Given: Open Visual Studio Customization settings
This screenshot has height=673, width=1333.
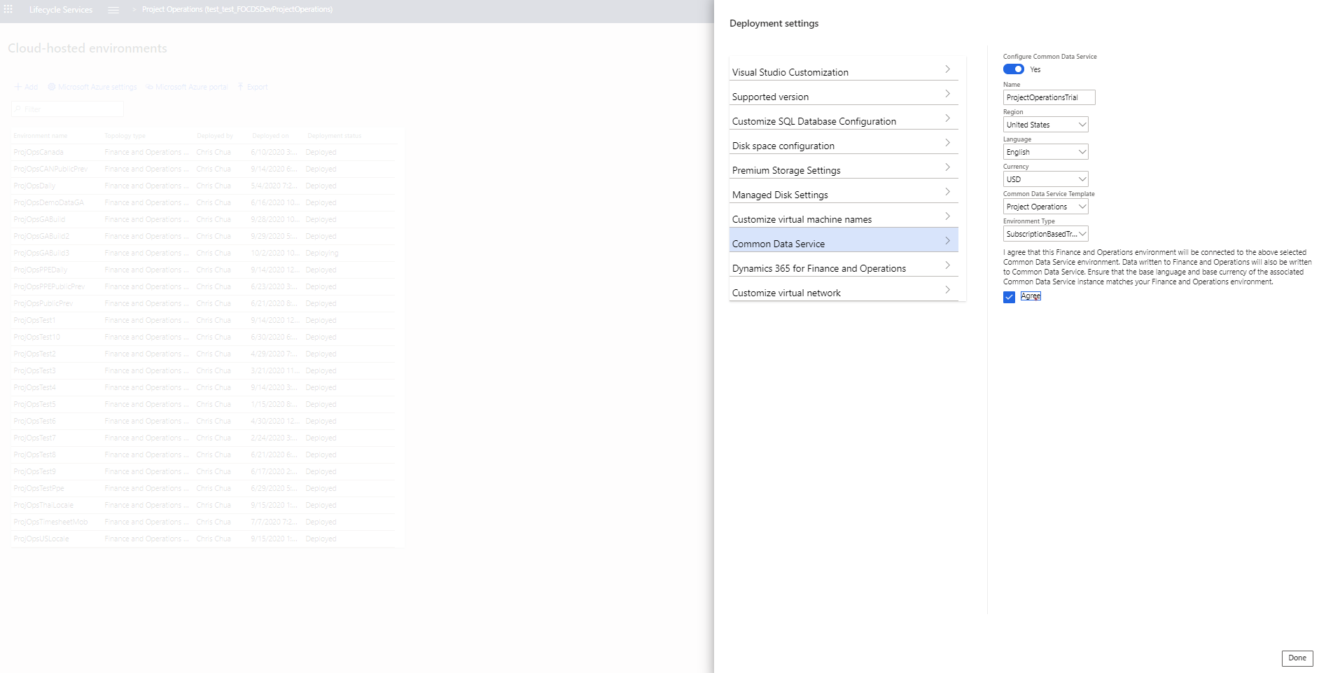Looking at the screenshot, I should click(844, 69).
